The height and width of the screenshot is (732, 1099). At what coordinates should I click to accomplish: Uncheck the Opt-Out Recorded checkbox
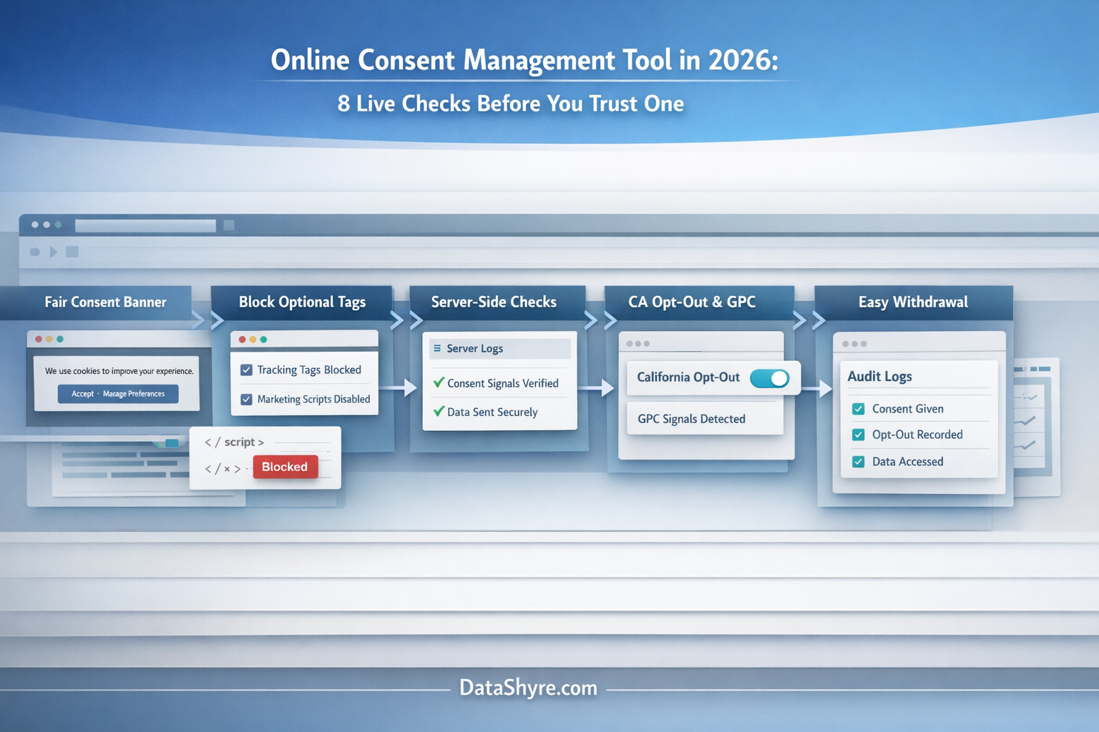click(x=859, y=435)
